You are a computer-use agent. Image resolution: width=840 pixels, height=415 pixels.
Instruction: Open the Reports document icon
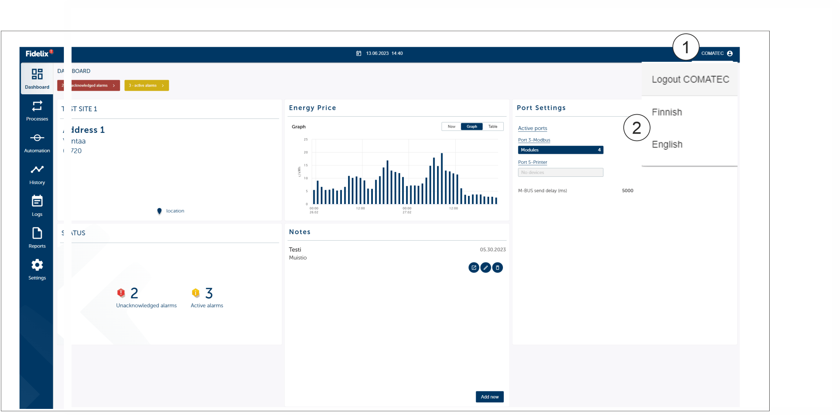37,233
